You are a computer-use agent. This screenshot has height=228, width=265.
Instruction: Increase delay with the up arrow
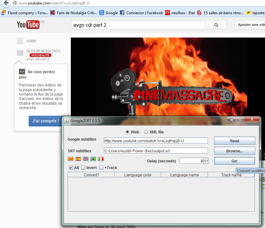(206, 159)
